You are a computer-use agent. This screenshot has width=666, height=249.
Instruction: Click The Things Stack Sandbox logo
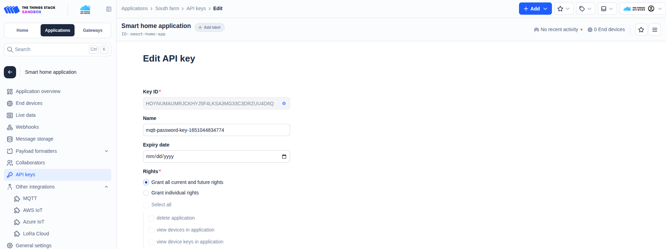[x=30, y=9]
